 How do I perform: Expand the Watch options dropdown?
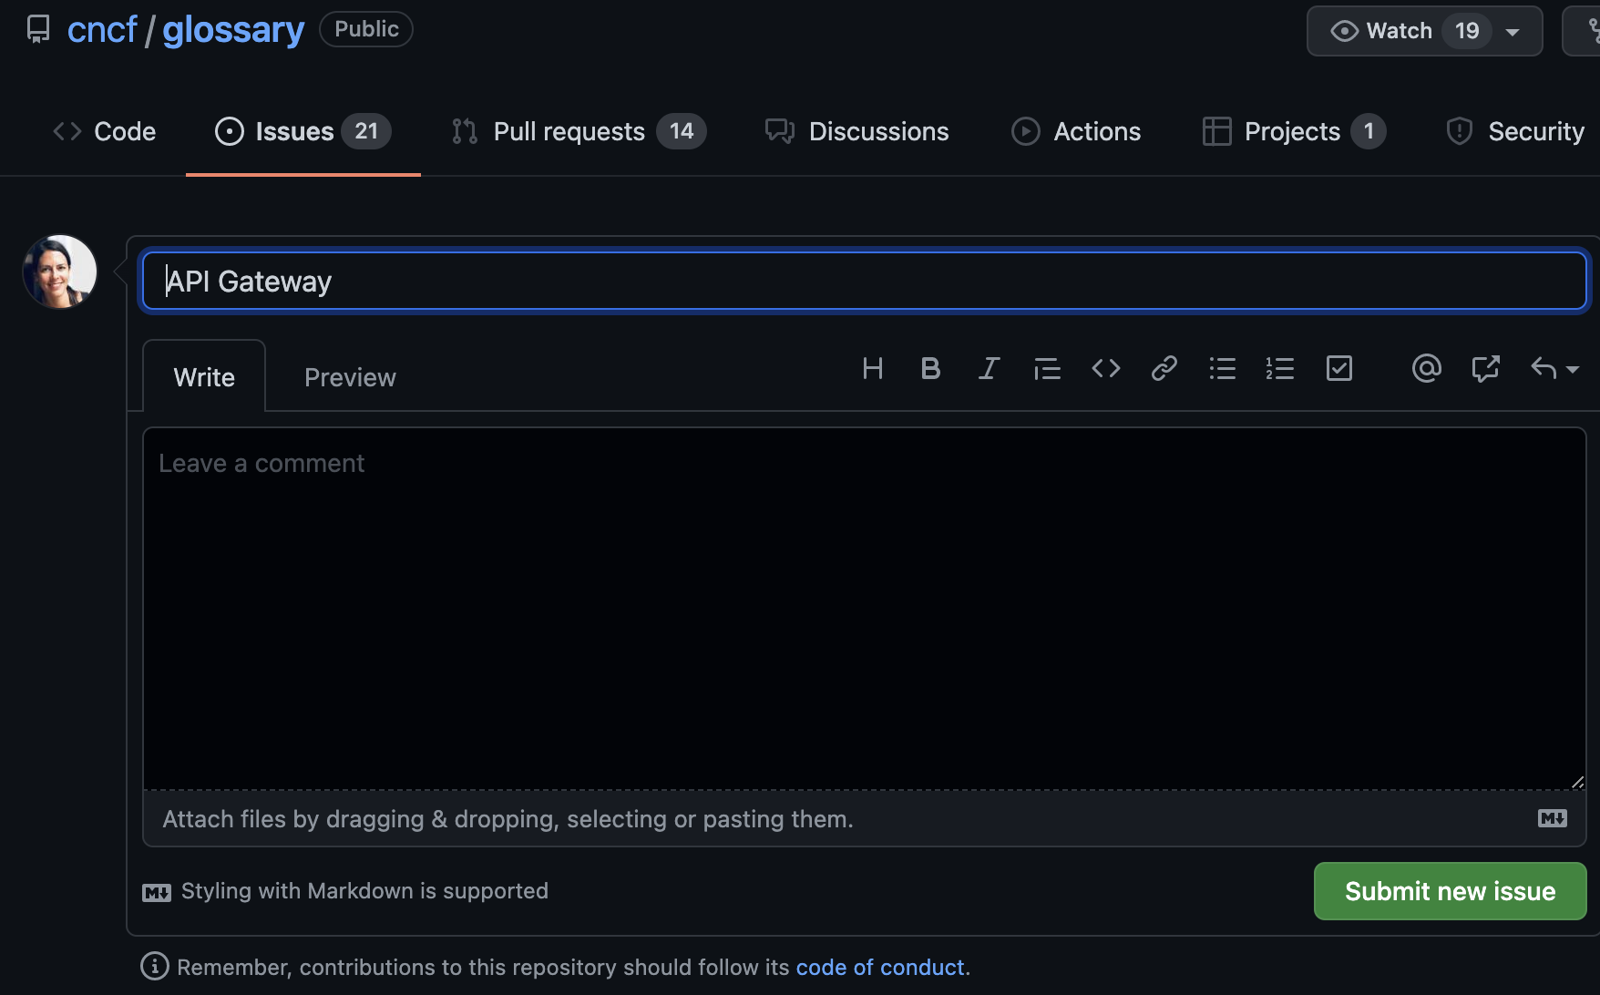(1513, 30)
